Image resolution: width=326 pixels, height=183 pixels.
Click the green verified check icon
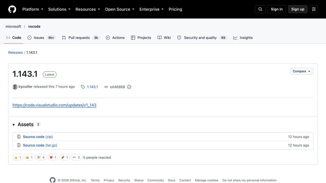(129, 87)
